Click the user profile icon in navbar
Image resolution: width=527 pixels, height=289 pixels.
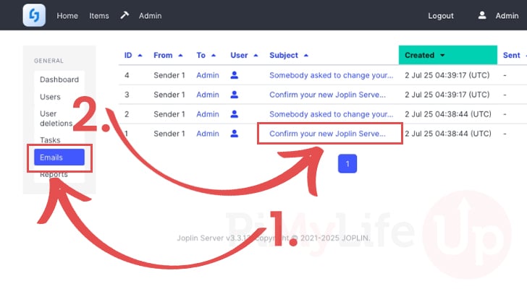click(x=482, y=15)
